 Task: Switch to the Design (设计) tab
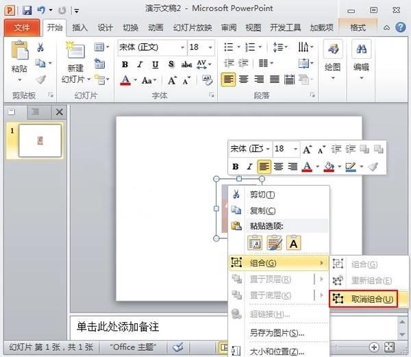[105, 27]
